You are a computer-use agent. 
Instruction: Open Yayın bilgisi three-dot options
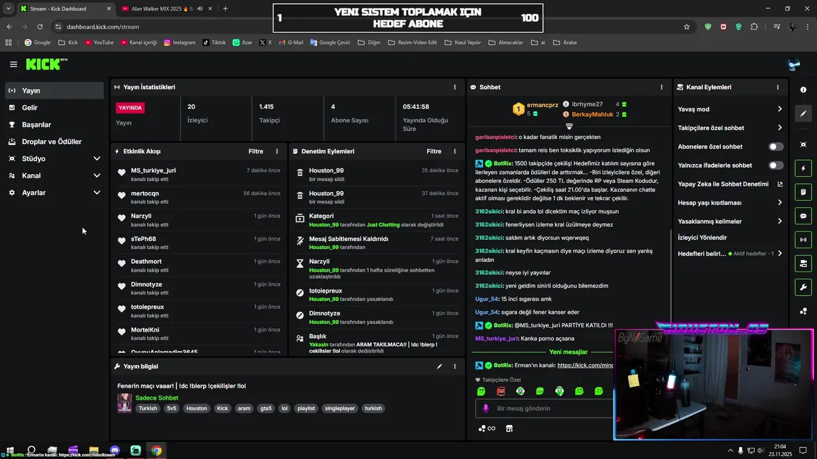click(455, 367)
